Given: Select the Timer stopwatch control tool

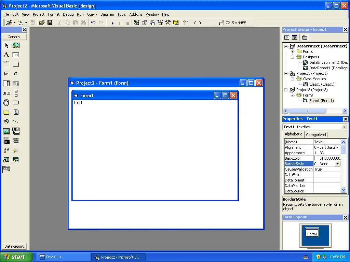Looking at the screenshot, I should pos(6,102).
